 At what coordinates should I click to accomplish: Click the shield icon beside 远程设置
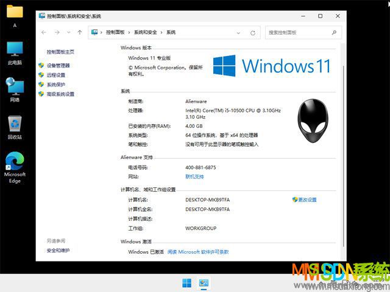click(41, 75)
